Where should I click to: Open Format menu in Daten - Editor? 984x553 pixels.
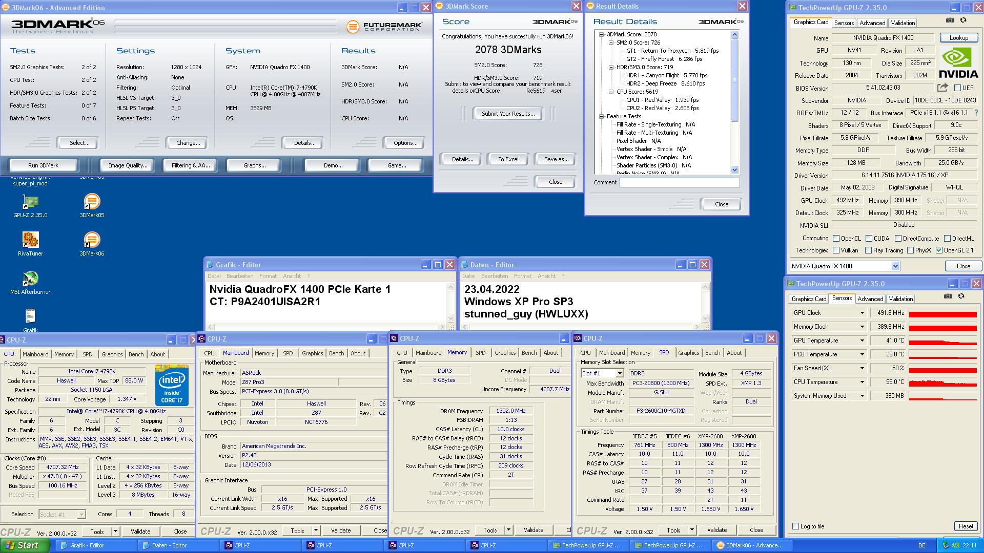(x=523, y=276)
